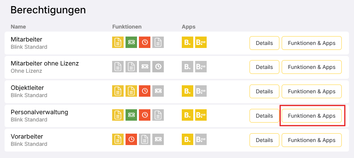Click the gray clock icon for Mitarbeiter ohne Lizenz
Viewport: 354px width, 158px height.
(x=158, y=67)
